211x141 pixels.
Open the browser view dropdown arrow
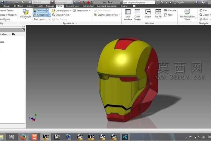[x=10, y=34]
